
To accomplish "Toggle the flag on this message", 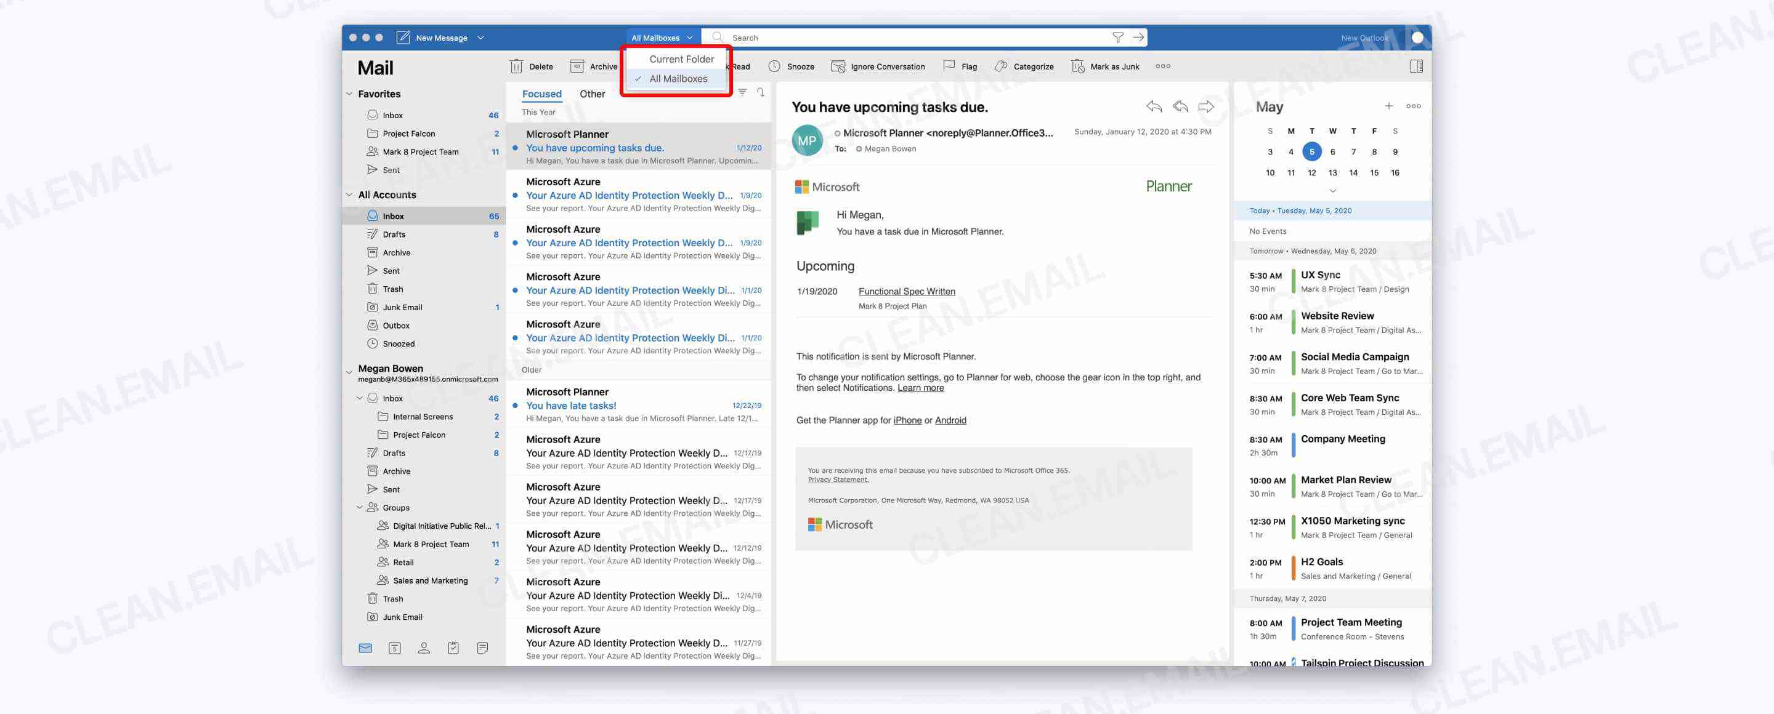I will click(963, 66).
